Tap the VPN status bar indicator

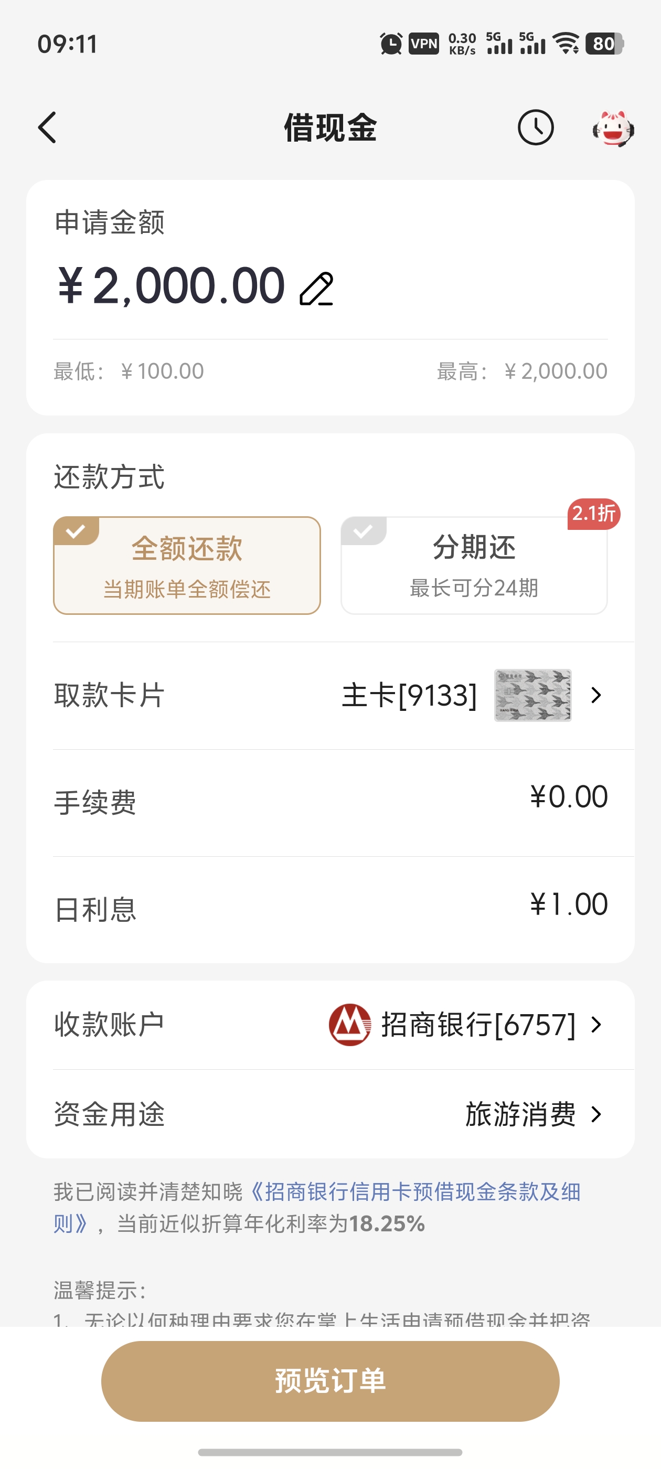(x=424, y=44)
